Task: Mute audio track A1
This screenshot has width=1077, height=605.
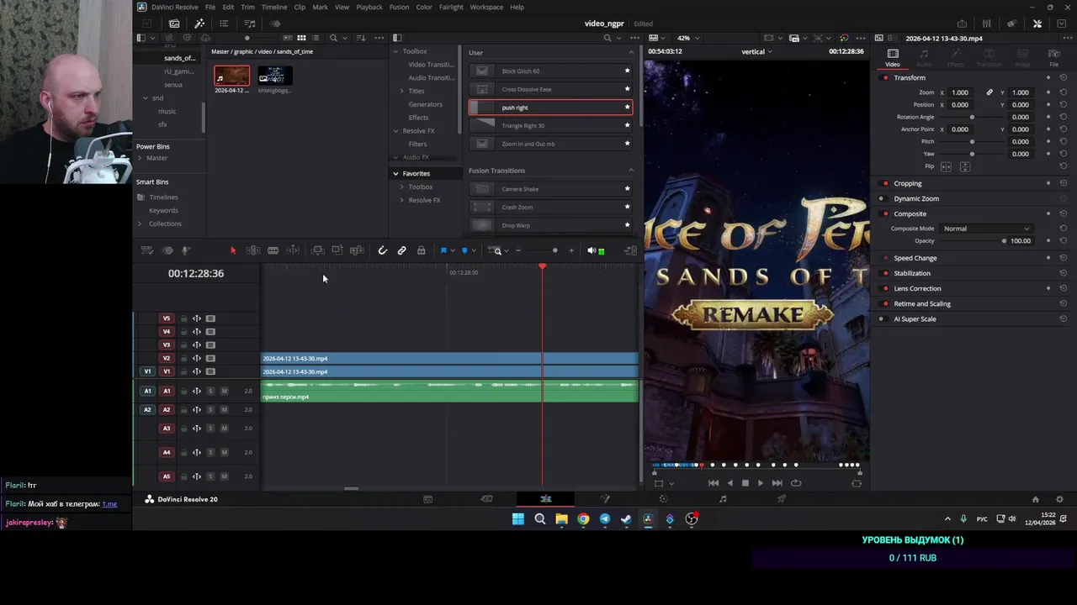Action: tap(224, 391)
